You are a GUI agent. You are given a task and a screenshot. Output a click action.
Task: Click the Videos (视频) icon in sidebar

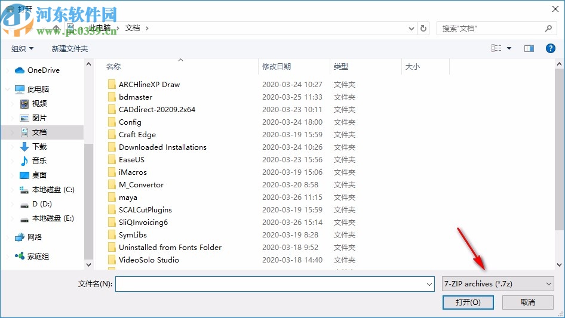click(x=24, y=104)
